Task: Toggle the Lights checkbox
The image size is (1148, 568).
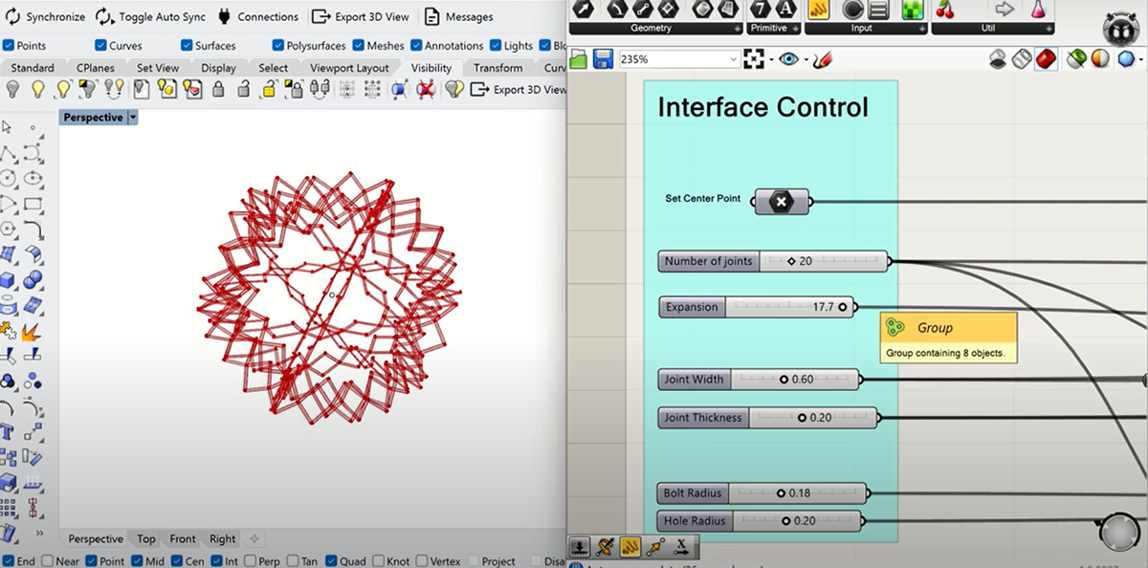Action: (x=495, y=45)
